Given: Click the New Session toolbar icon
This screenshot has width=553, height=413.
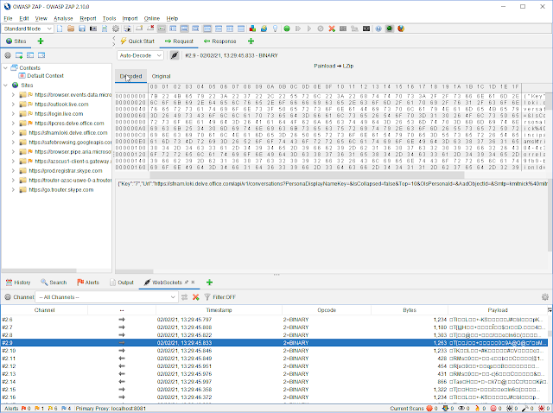Looking at the screenshot, I should point(60,29).
